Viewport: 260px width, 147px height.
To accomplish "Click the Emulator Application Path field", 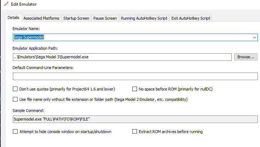I will (x=122, y=57).
